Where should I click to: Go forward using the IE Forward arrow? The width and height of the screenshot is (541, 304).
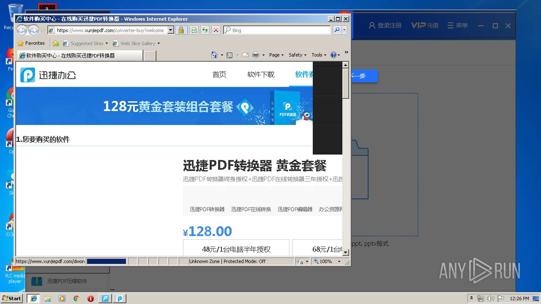point(33,30)
